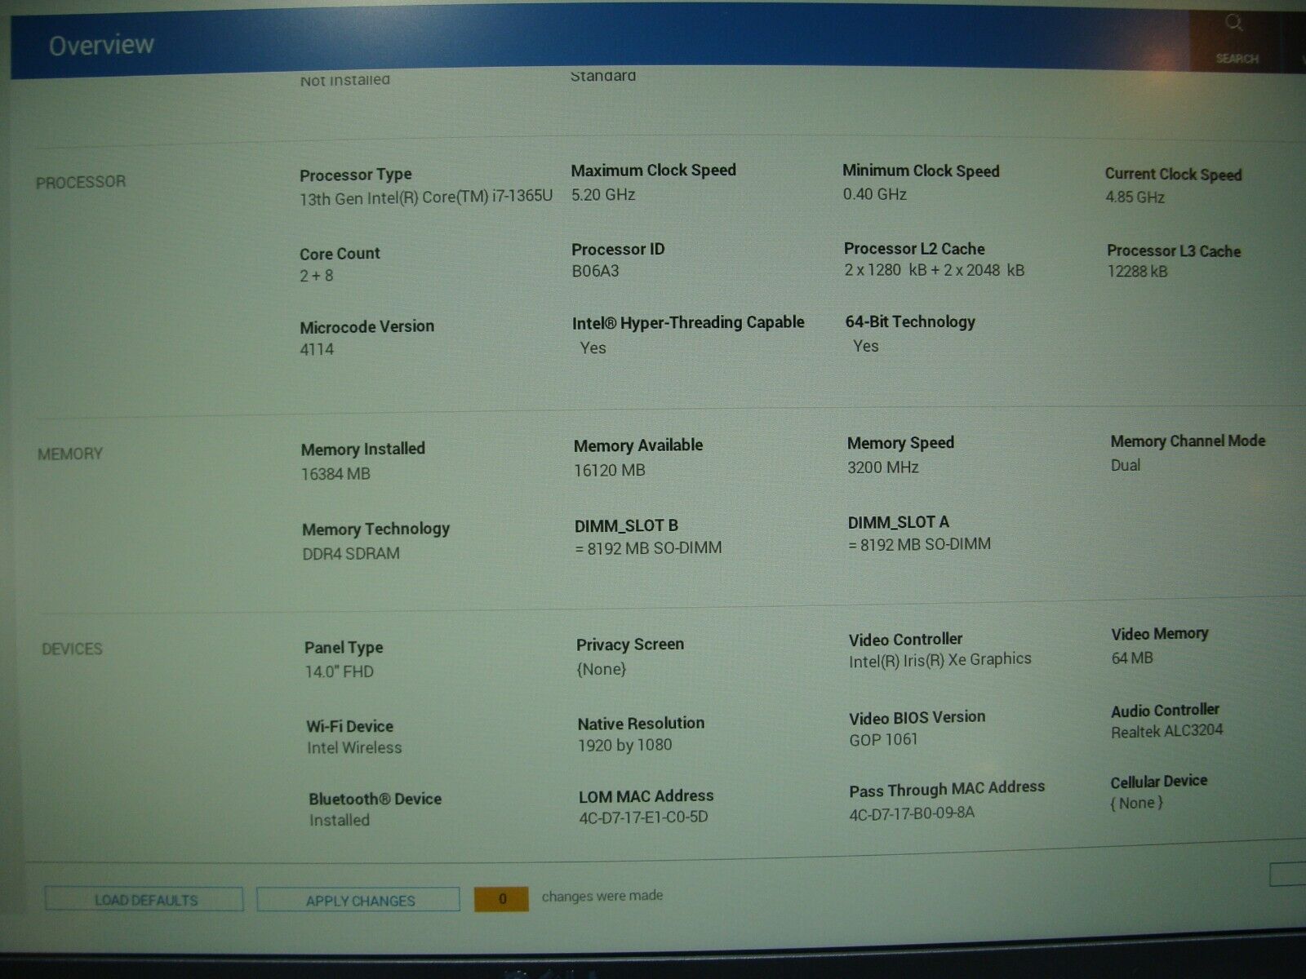Select maximum clock speed 5.20 GHz

coord(603,194)
